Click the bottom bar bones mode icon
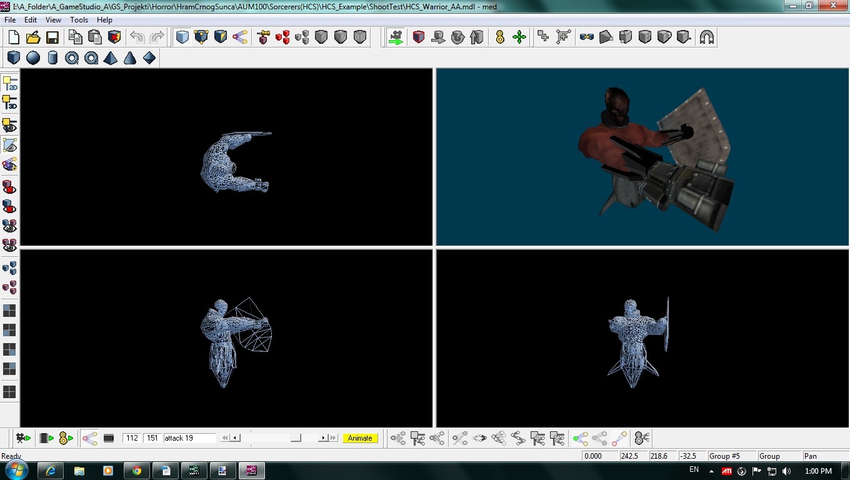This screenshot has height=480, width=850. click(89, 438)
